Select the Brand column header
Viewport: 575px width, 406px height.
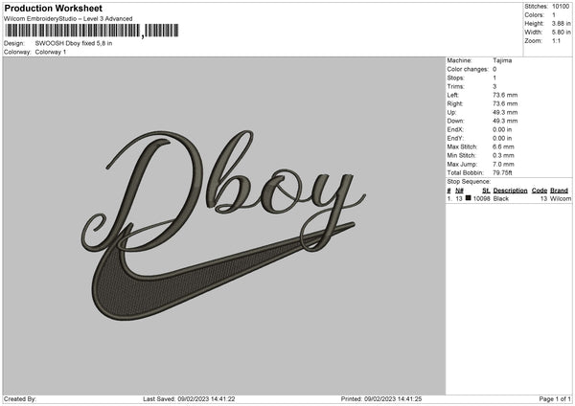pos(560,191)
